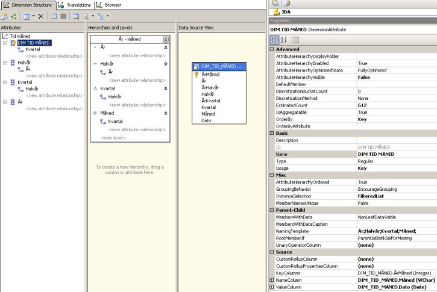The height and width of the screenshot is (292, 437).
Task: Click the table icon in DIM_TID_MÅNED header
Action: 196,67
